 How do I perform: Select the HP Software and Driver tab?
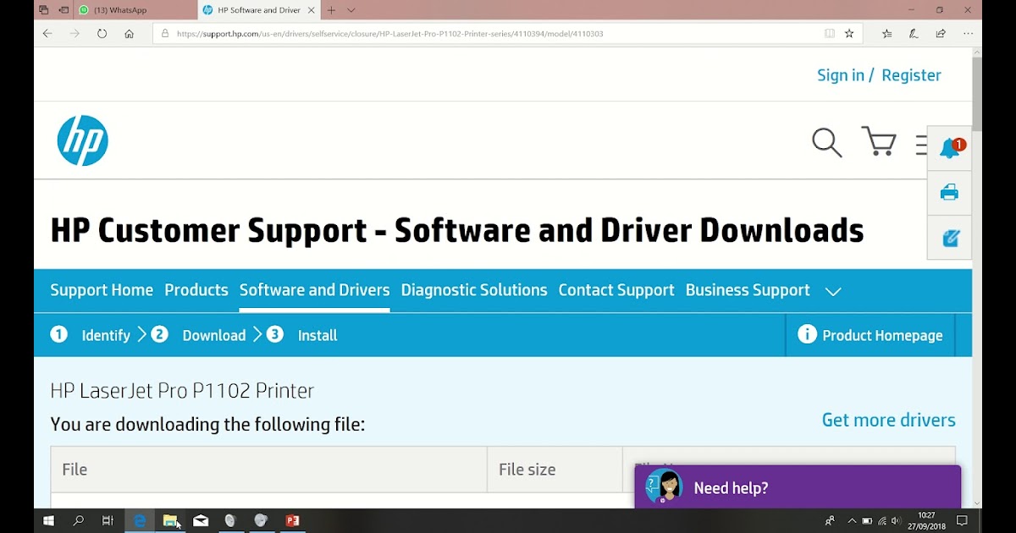[x=258, y=10]
